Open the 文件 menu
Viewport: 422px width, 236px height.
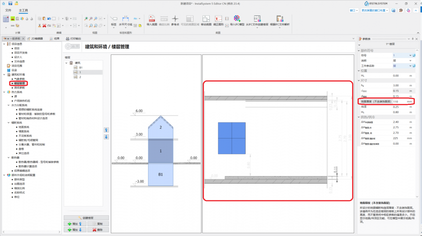[8, 9]
